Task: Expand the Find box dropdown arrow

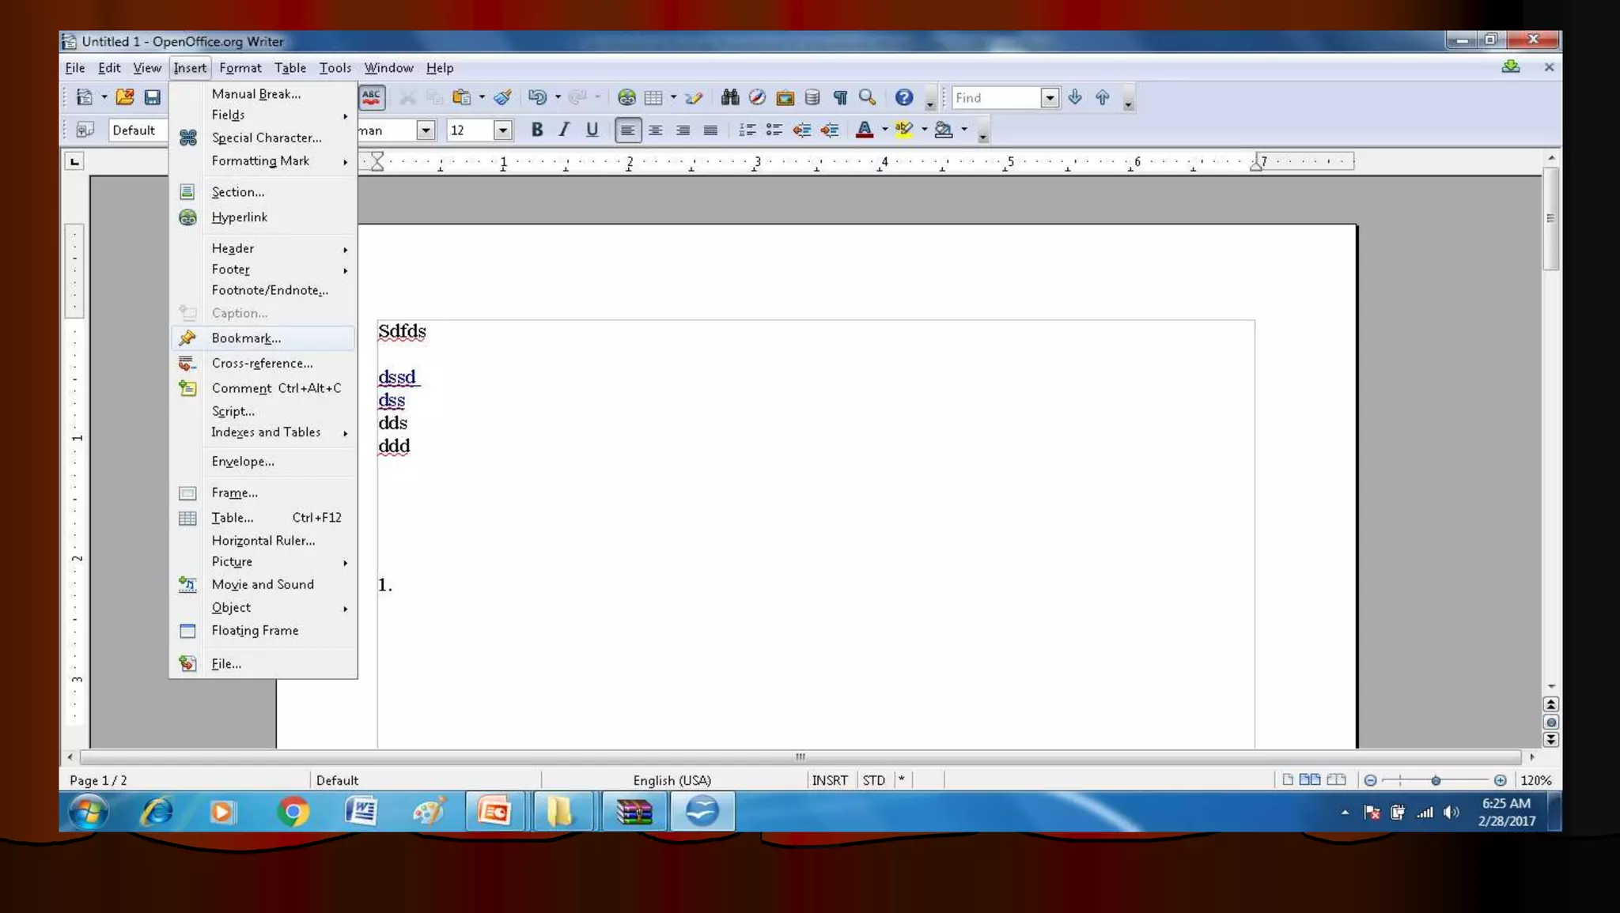Action: pyautogui.click(x=1050, y=98)
